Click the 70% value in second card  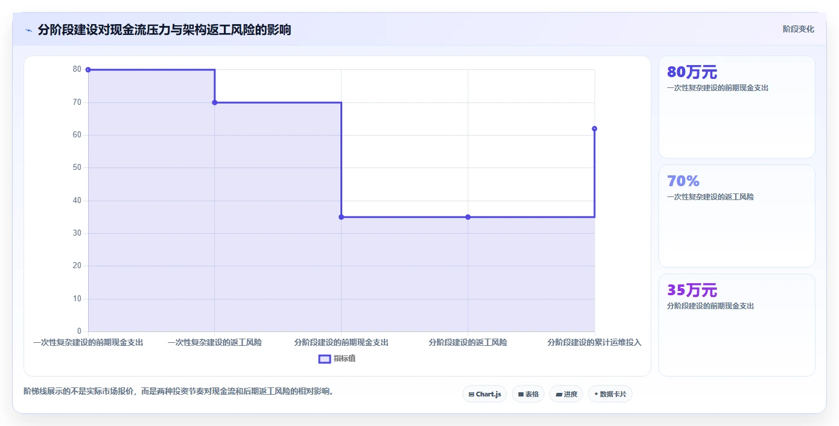tap(683, 181)
